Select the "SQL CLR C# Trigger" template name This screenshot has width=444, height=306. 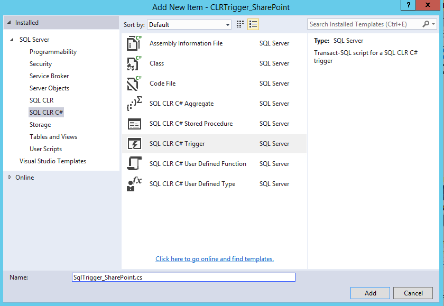point(177,144)
